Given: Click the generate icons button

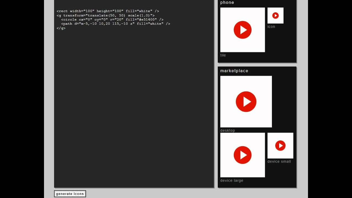Looking at the screenshot, I should [x=70, y=194].
